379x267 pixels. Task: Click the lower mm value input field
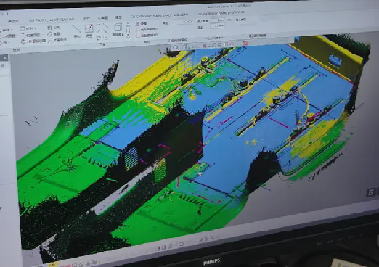click(x=218, y=25)
